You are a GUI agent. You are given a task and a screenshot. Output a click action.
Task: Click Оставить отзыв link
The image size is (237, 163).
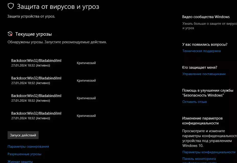[195, 102]
